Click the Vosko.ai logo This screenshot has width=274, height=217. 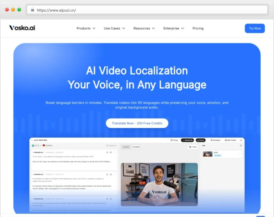pyautogui.click(x=22, y=28)
